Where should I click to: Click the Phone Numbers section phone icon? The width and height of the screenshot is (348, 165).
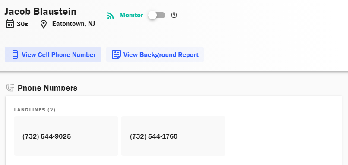(x=10, y=88)
